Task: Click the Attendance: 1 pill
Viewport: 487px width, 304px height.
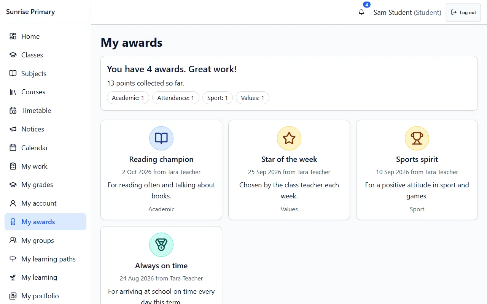Action: click(x=176, y=98)
